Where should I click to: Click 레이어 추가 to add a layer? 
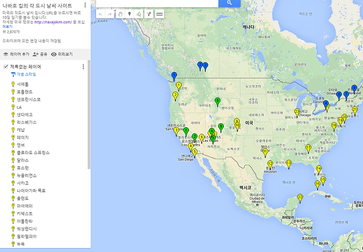17,54
